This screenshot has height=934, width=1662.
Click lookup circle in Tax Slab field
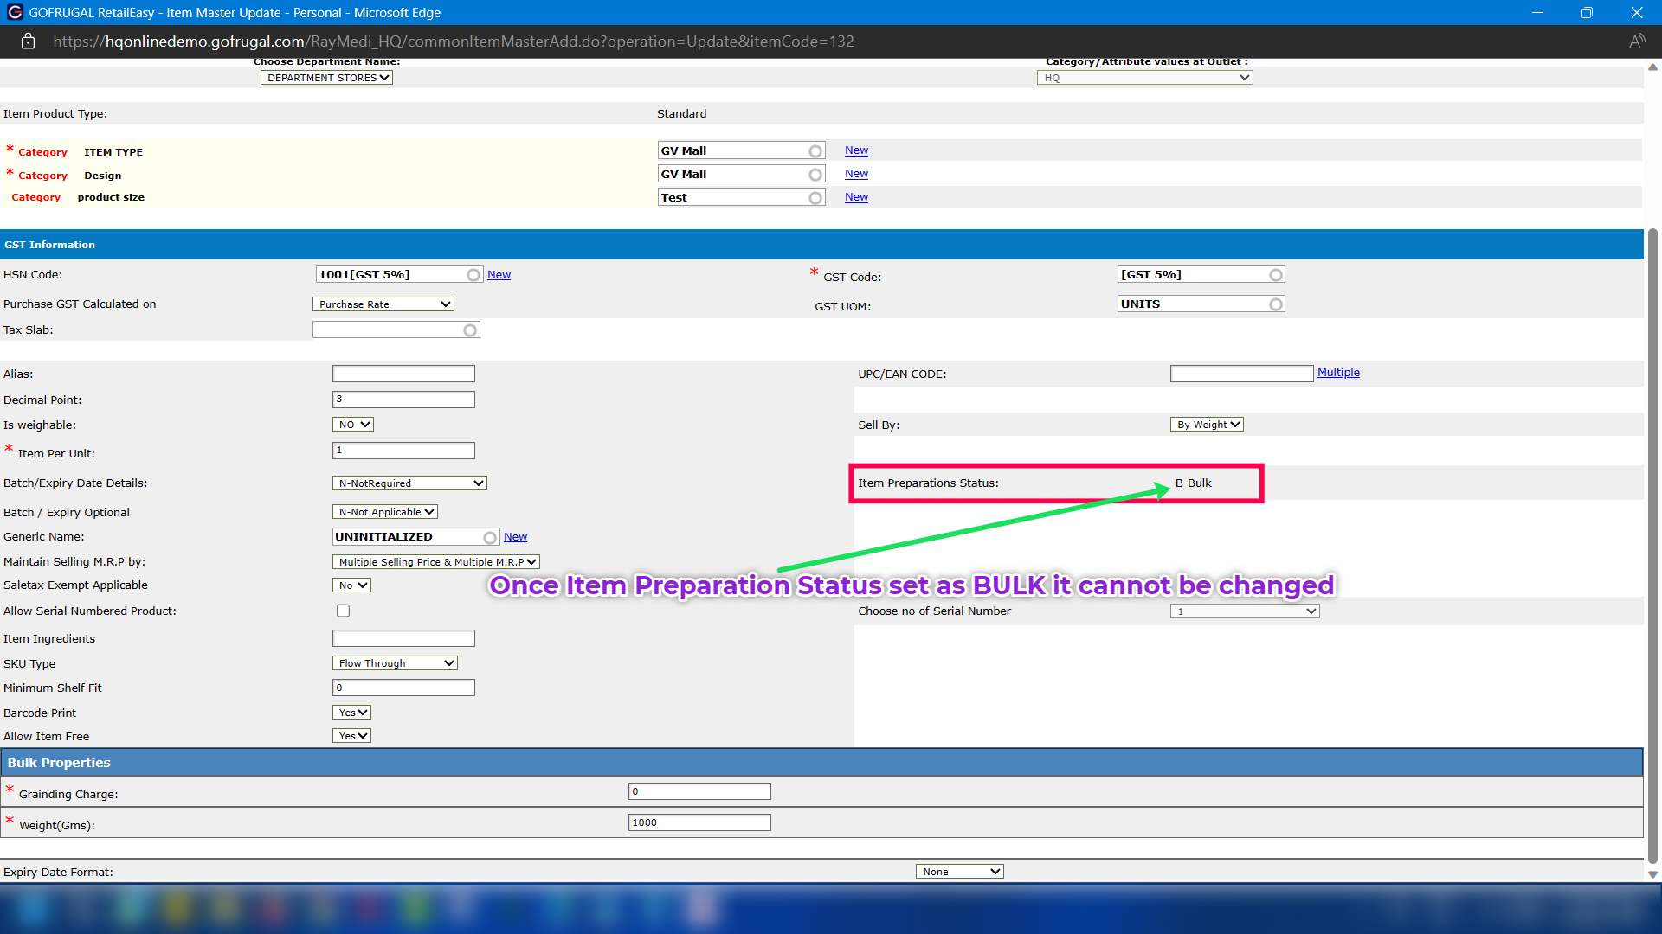point(470,330)
